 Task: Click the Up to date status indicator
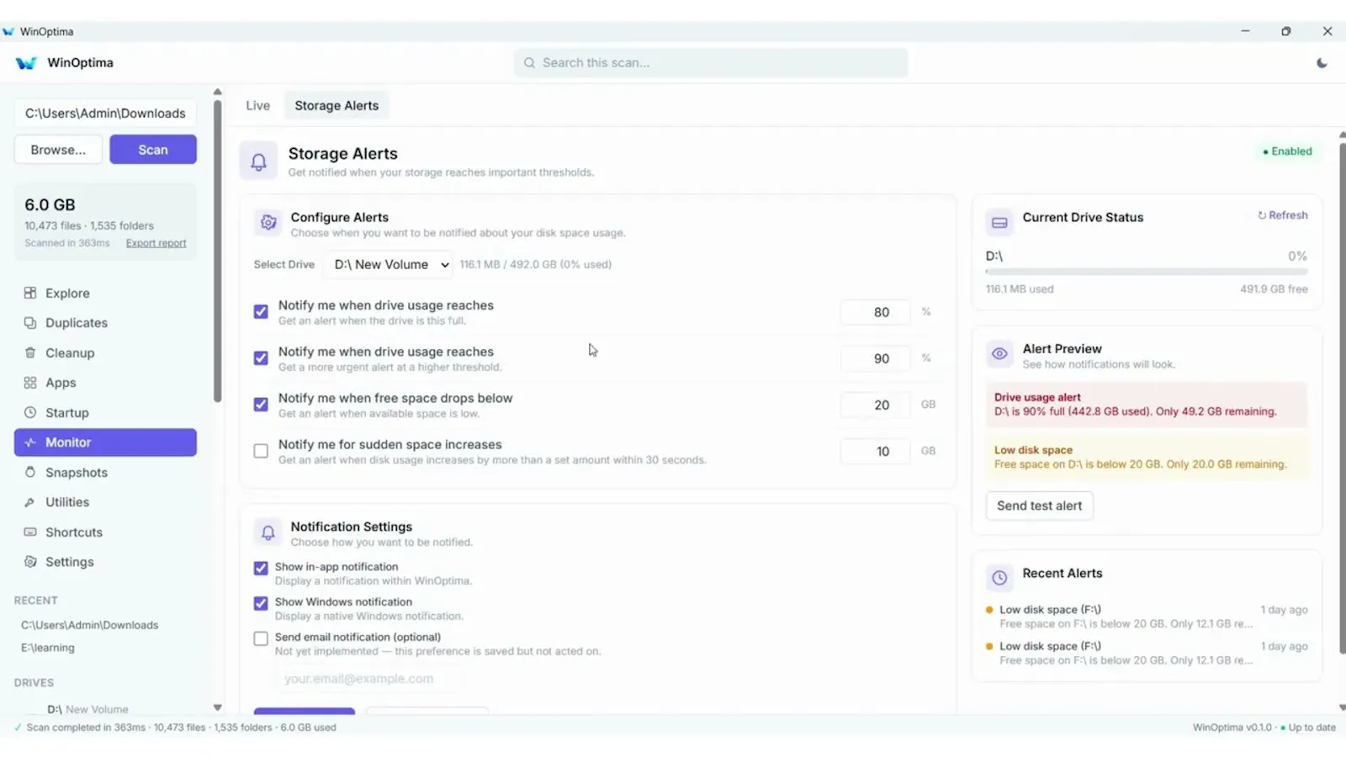[x=1307, y=728]
